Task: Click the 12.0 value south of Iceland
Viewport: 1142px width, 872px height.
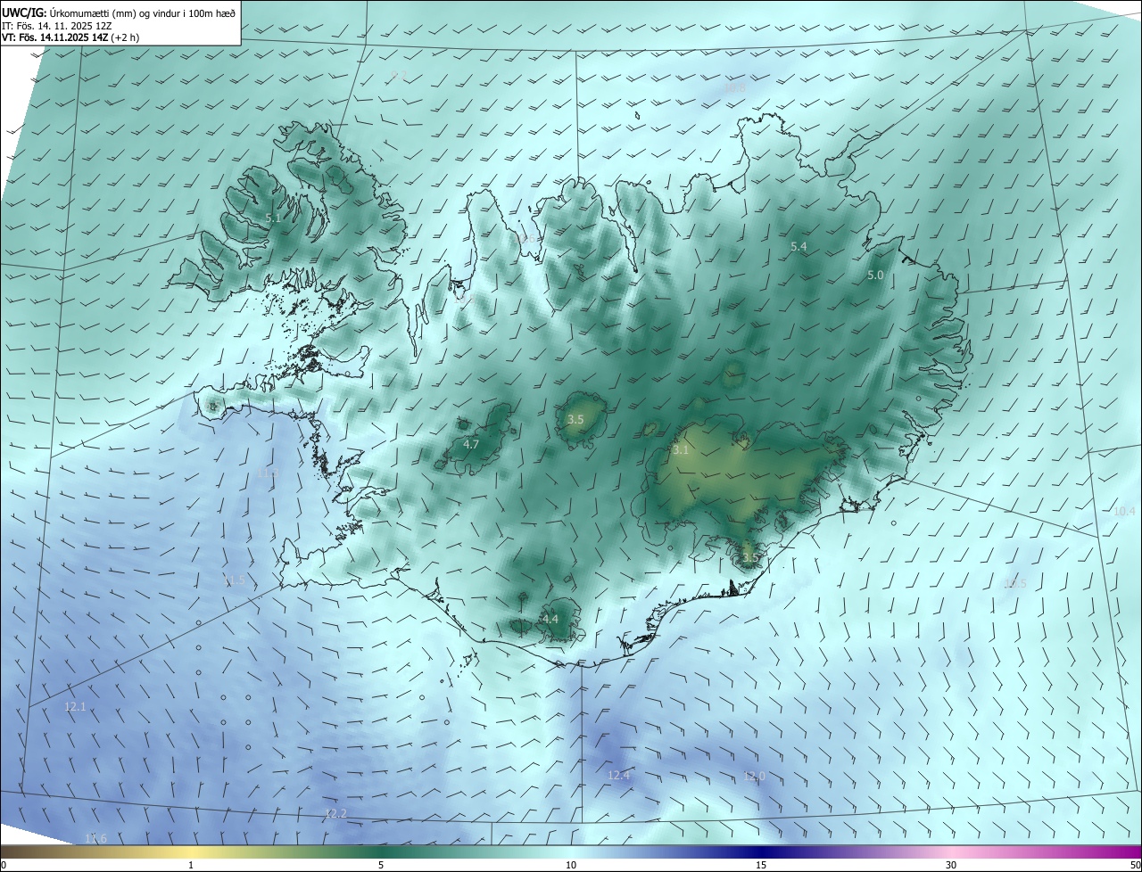Action: [754, 777]
